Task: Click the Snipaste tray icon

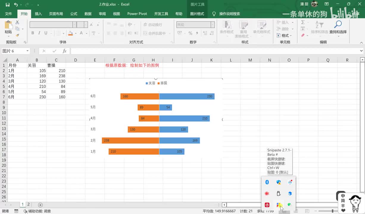Action: [x=279, y=205]
